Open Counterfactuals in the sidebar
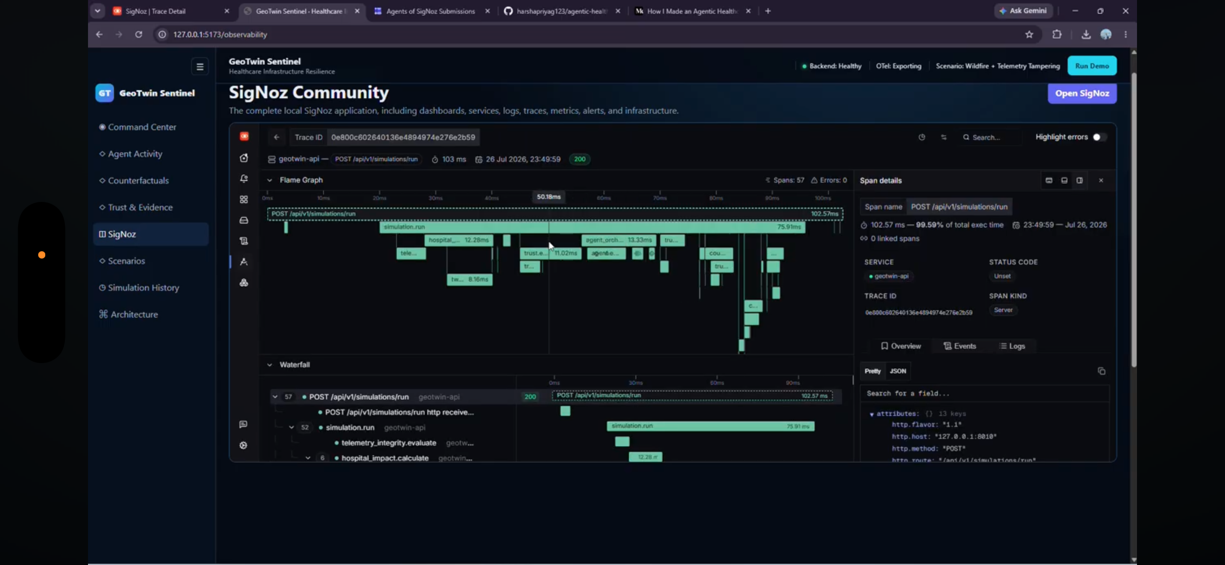This screenshot has height=565, width=1225. (151, 180)
